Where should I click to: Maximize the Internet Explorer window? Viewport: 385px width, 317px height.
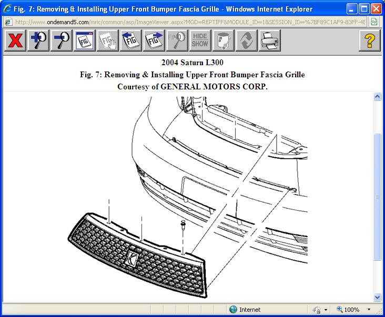point(364,9)
